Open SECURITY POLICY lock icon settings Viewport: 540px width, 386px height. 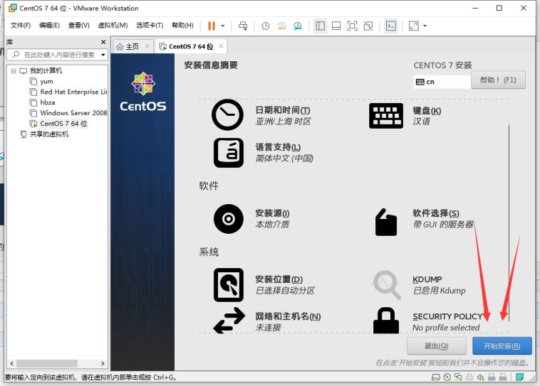(x=386, y=321)
